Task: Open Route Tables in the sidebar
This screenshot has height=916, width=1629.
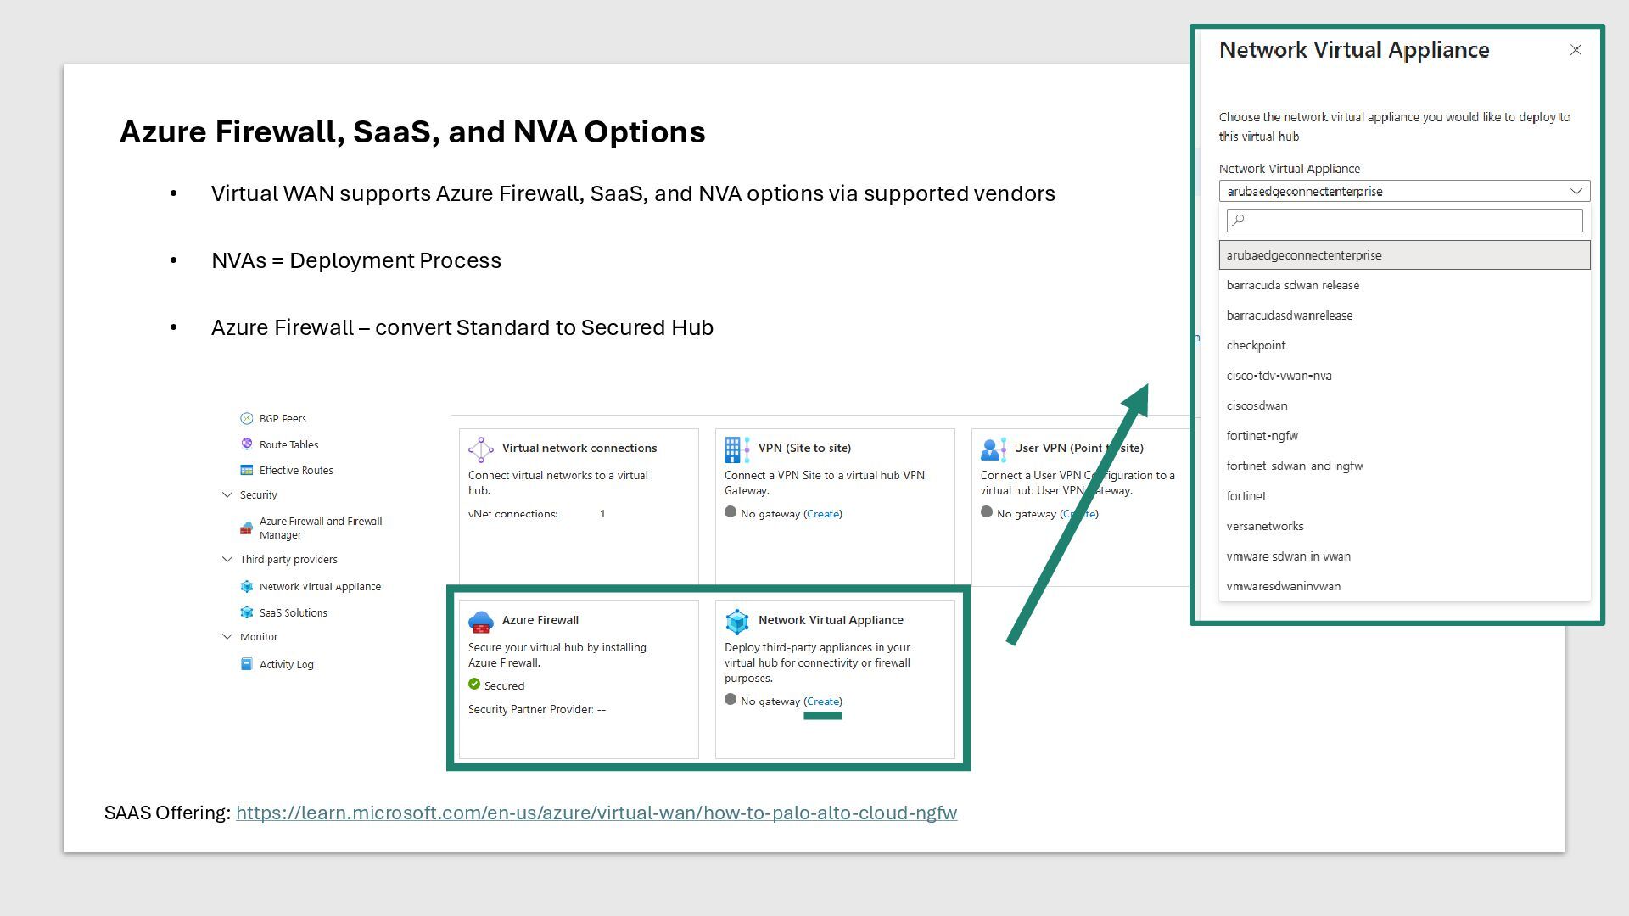Action: tap(288, 444)
